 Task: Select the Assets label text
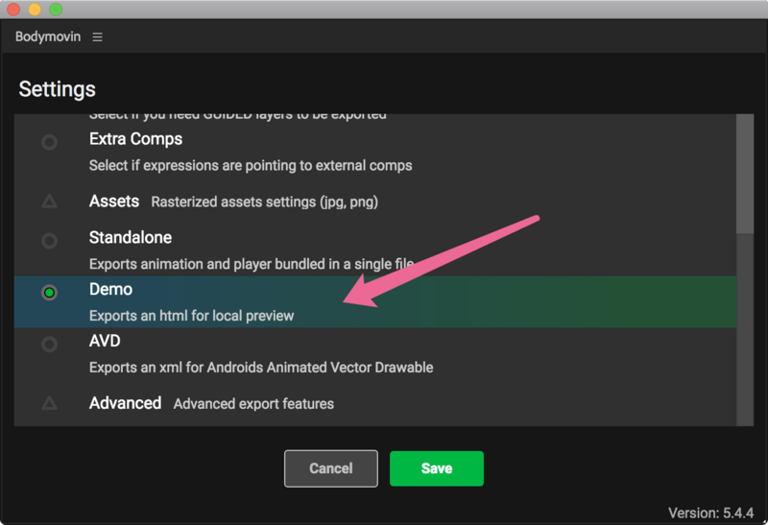(x=114, y=202)
